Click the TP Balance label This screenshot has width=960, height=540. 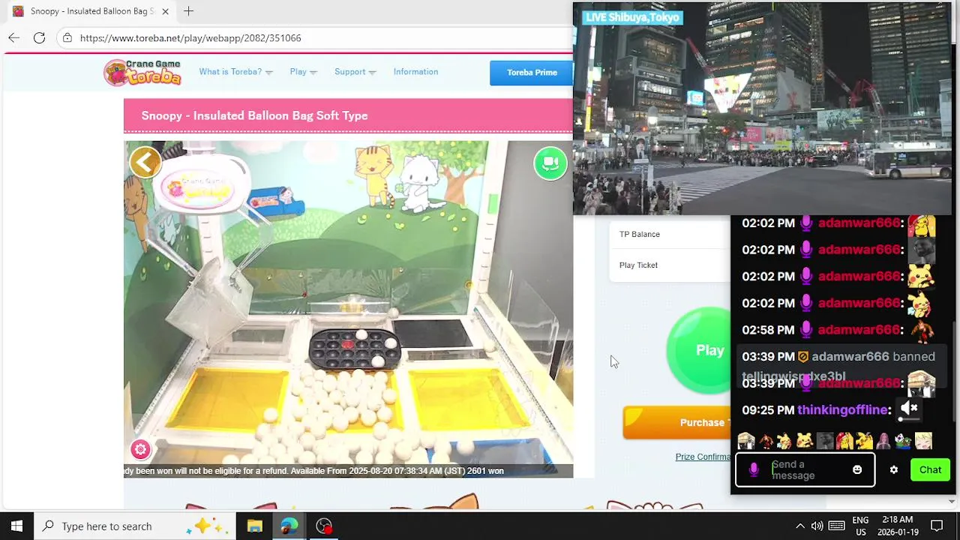click(x=640, y=234)
